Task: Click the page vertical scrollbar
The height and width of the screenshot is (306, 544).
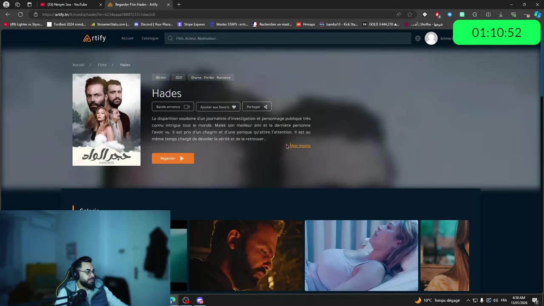Action: [541, 64]
